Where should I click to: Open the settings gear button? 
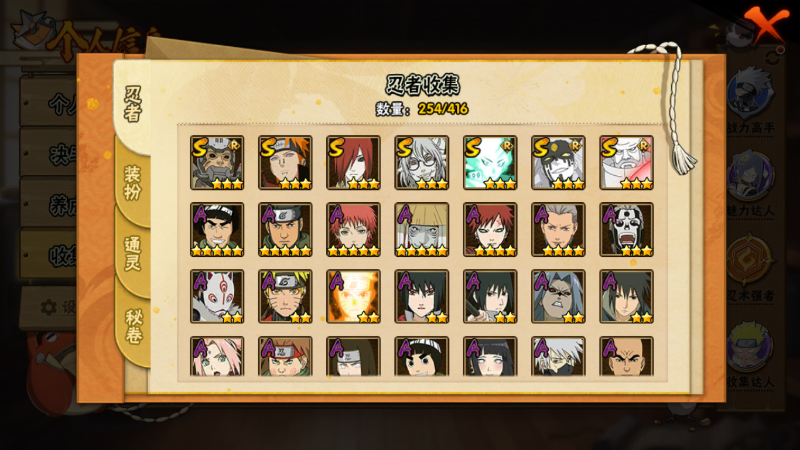point(49,307)
